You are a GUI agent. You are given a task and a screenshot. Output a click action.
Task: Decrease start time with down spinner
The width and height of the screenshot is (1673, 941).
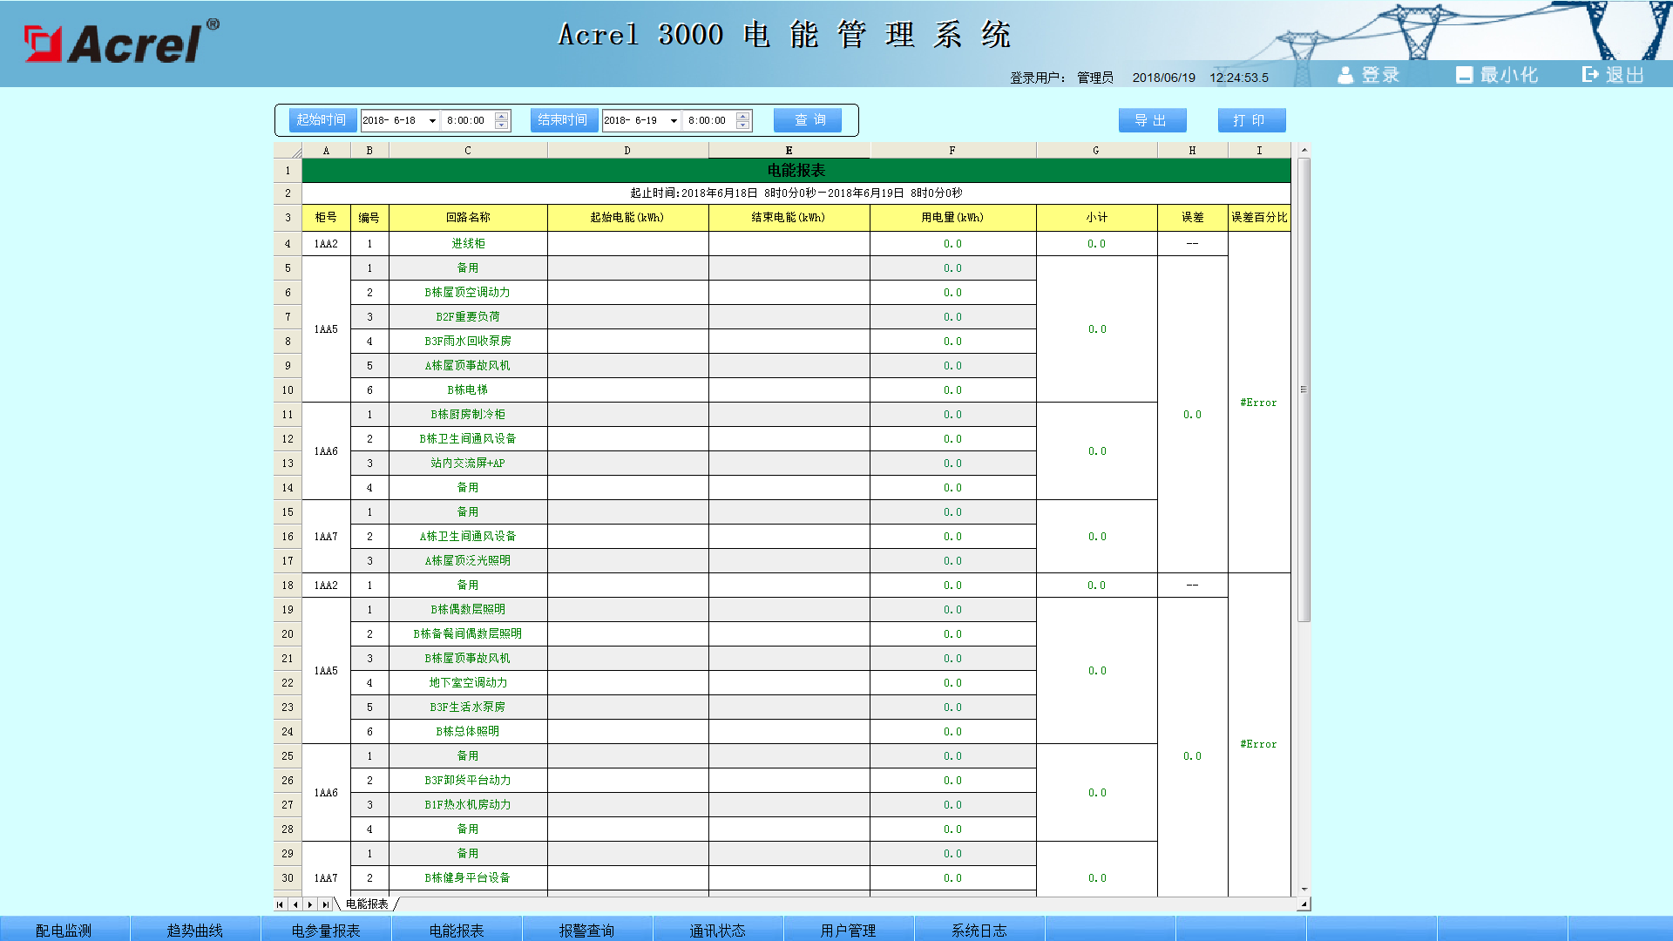click(502, 125)
